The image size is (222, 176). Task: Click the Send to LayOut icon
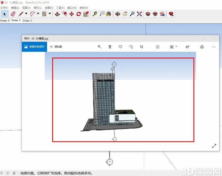(x=162, y=14)
